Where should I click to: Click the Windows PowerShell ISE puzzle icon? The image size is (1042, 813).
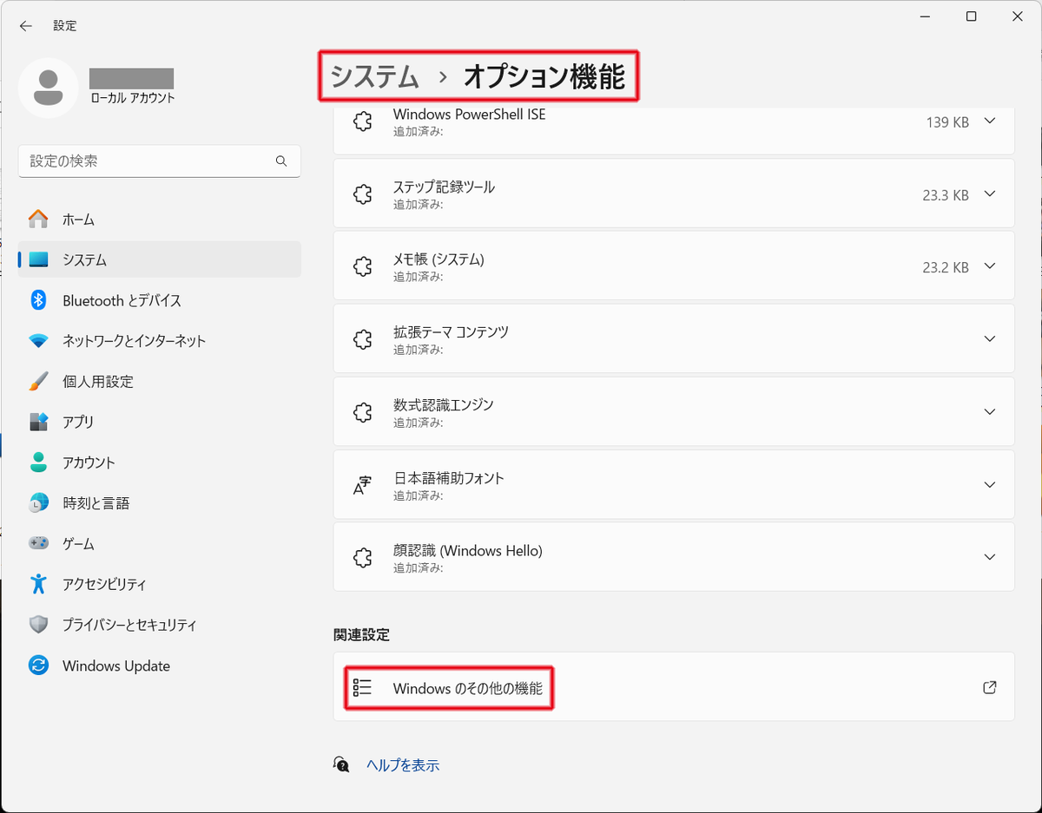363,122
